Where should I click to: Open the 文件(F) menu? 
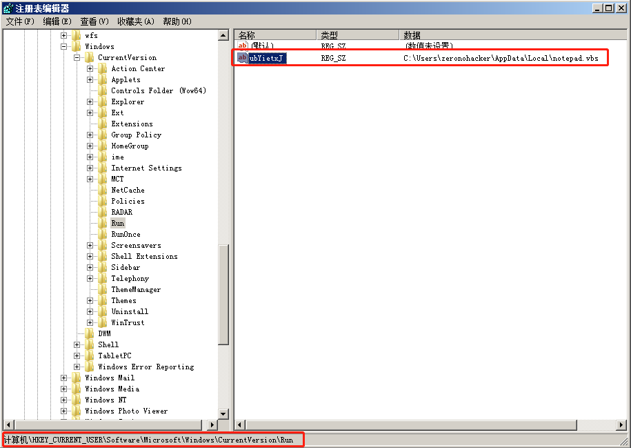pos(20,21)
